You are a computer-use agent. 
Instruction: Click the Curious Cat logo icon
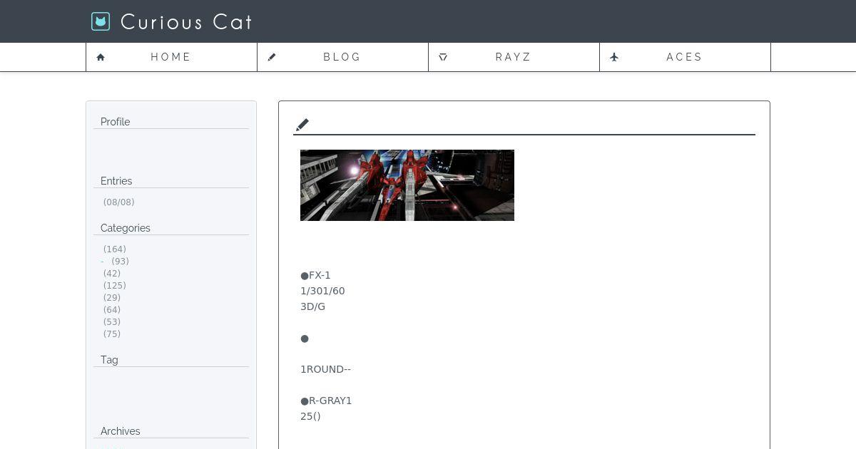click(101, 21)
